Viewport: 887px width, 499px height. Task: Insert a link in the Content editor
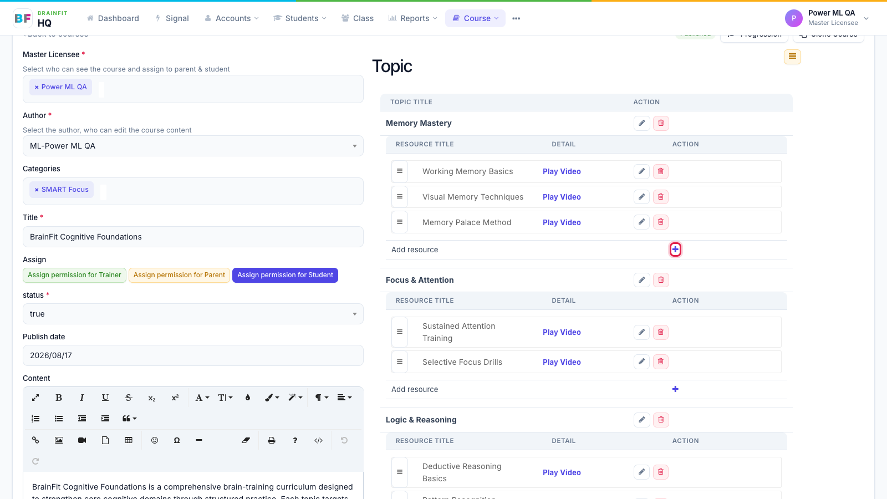coord(35,440)
